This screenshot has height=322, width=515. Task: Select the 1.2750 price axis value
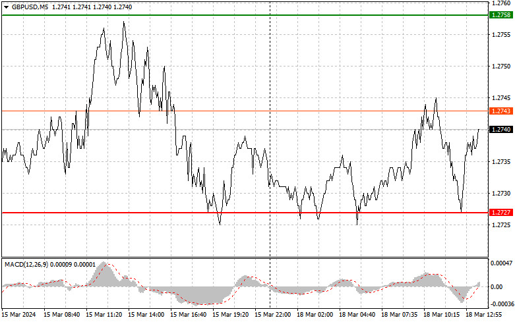click(501, 67)
